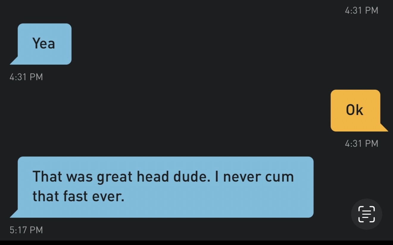Viewport: 393px width, 245px height.
Task: Select the blue "Yea" message bubble
Action: (x=45, y=44)
